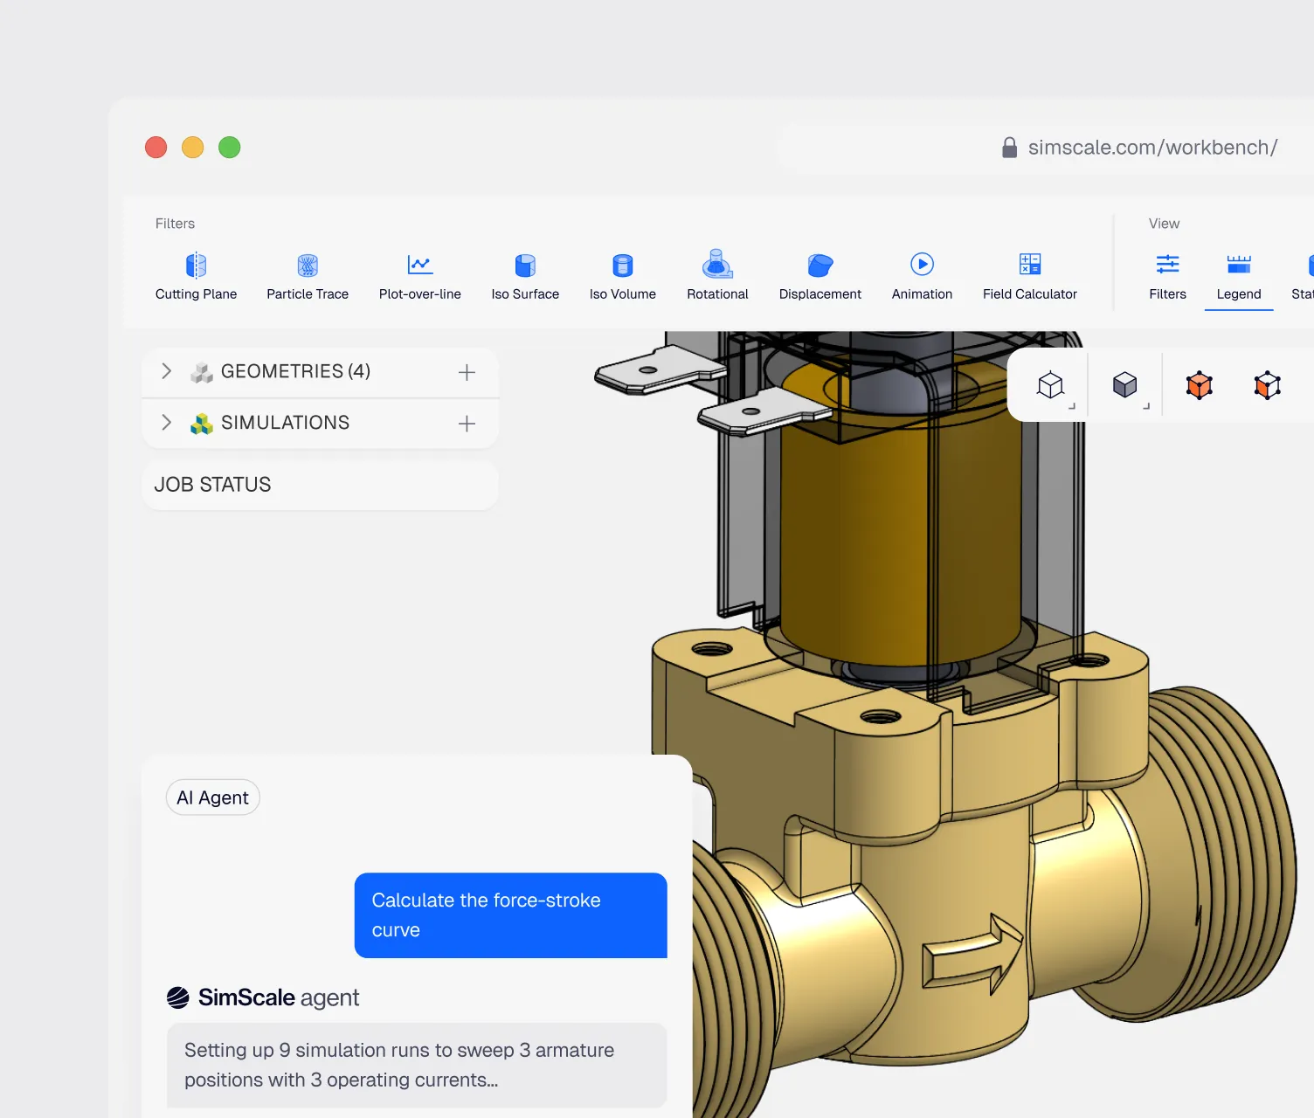Click the SimScale agent status message

[417, 1065]
